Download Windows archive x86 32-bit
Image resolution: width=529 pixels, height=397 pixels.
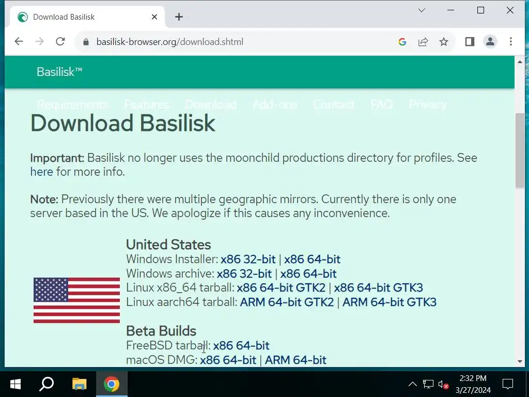click(x=244, y=273)
